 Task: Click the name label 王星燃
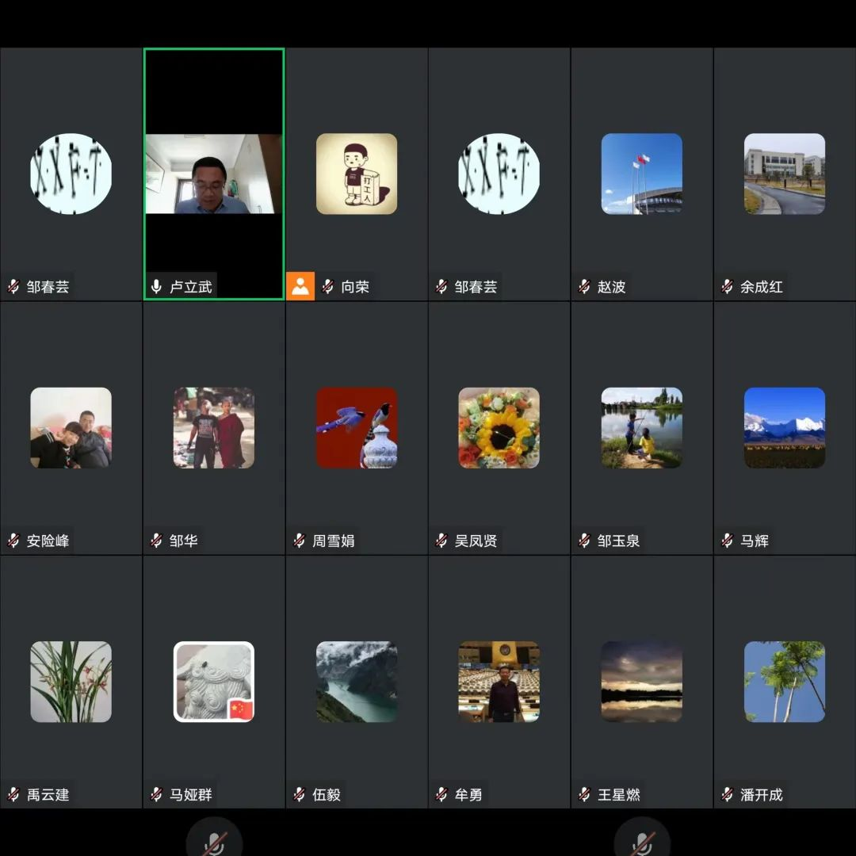pyautogui.click(x=618, y=794)
